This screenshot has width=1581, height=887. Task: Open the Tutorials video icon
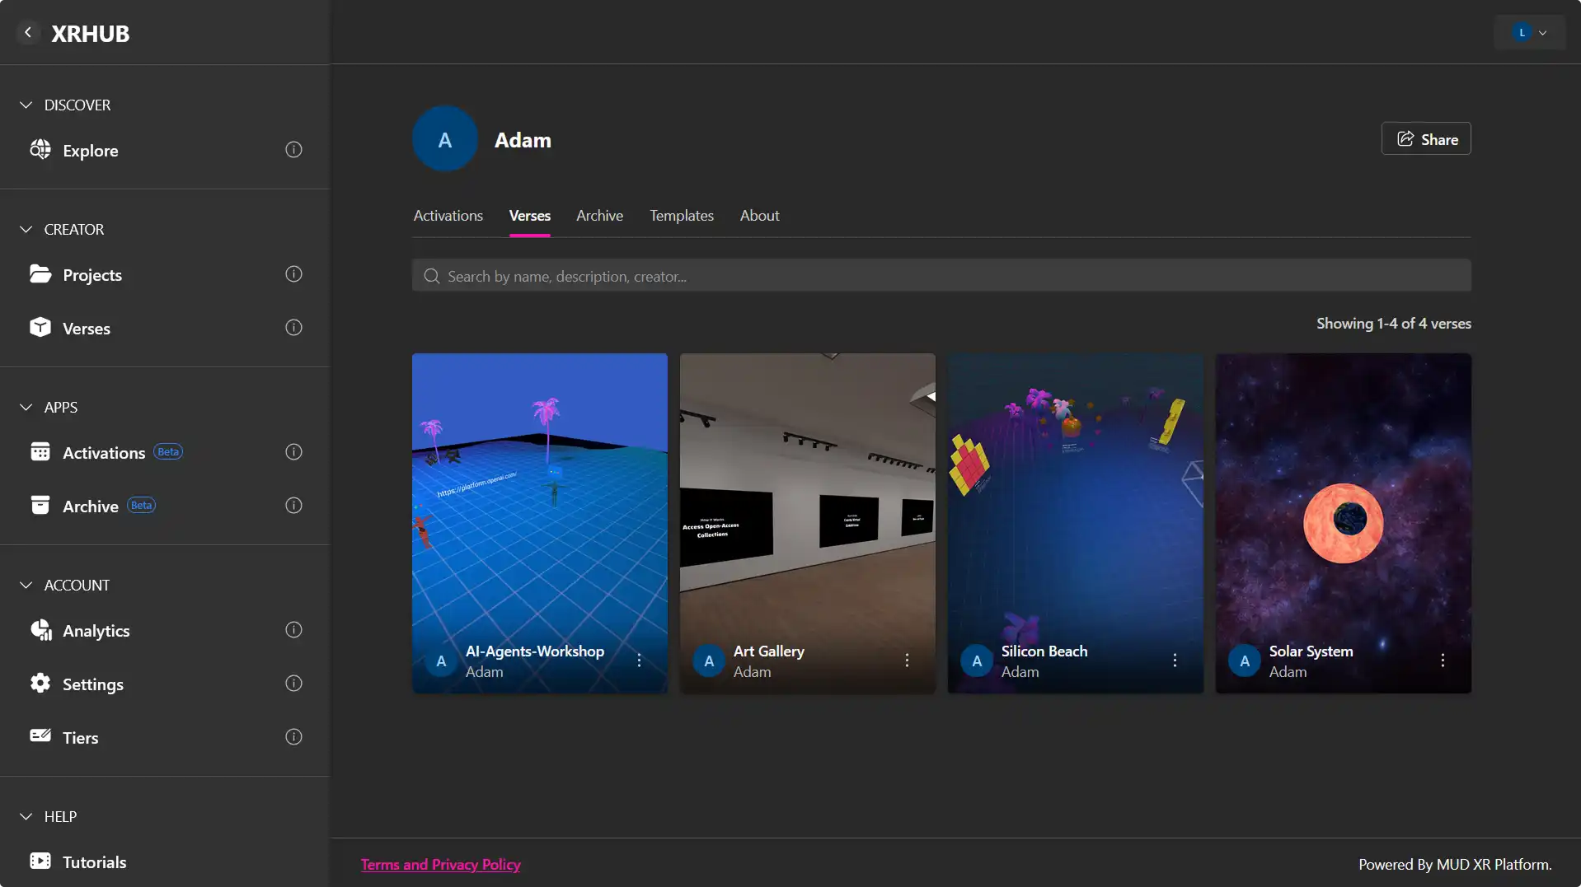click(x=40, y=861)
